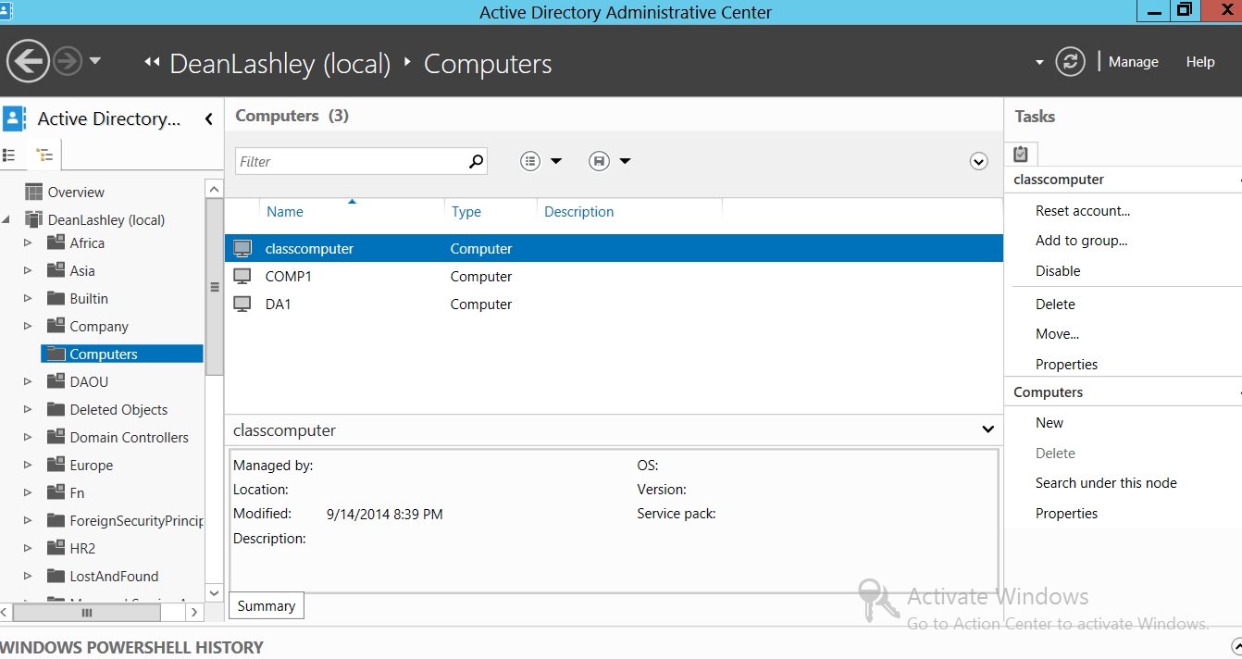Expand the DAOU container
Screen dimensions: 1242x659
tap(28, 381)
